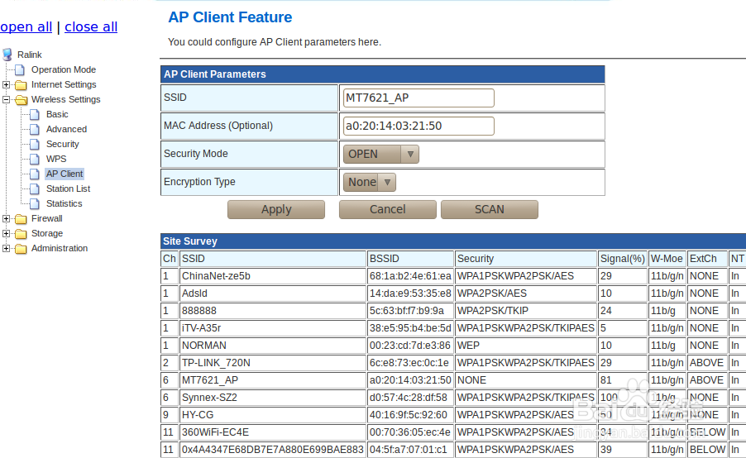Open the Station List page

point(68,188)
